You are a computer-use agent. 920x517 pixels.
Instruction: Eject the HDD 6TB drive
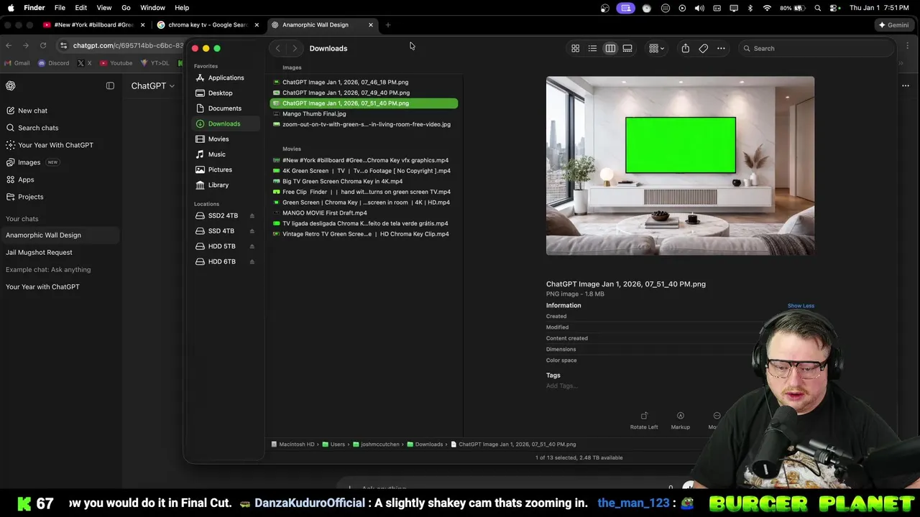click(x=252, y=261)
